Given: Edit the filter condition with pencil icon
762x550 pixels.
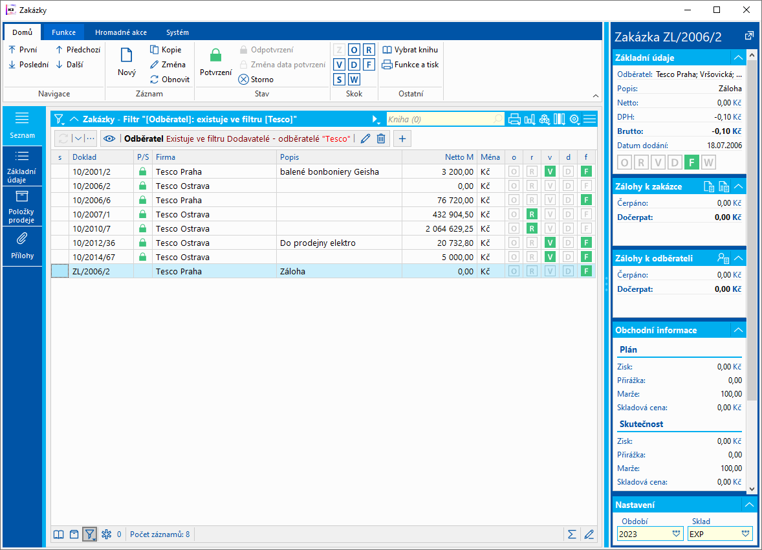Looking at the screenshot, I should click(x=365, y=138).
